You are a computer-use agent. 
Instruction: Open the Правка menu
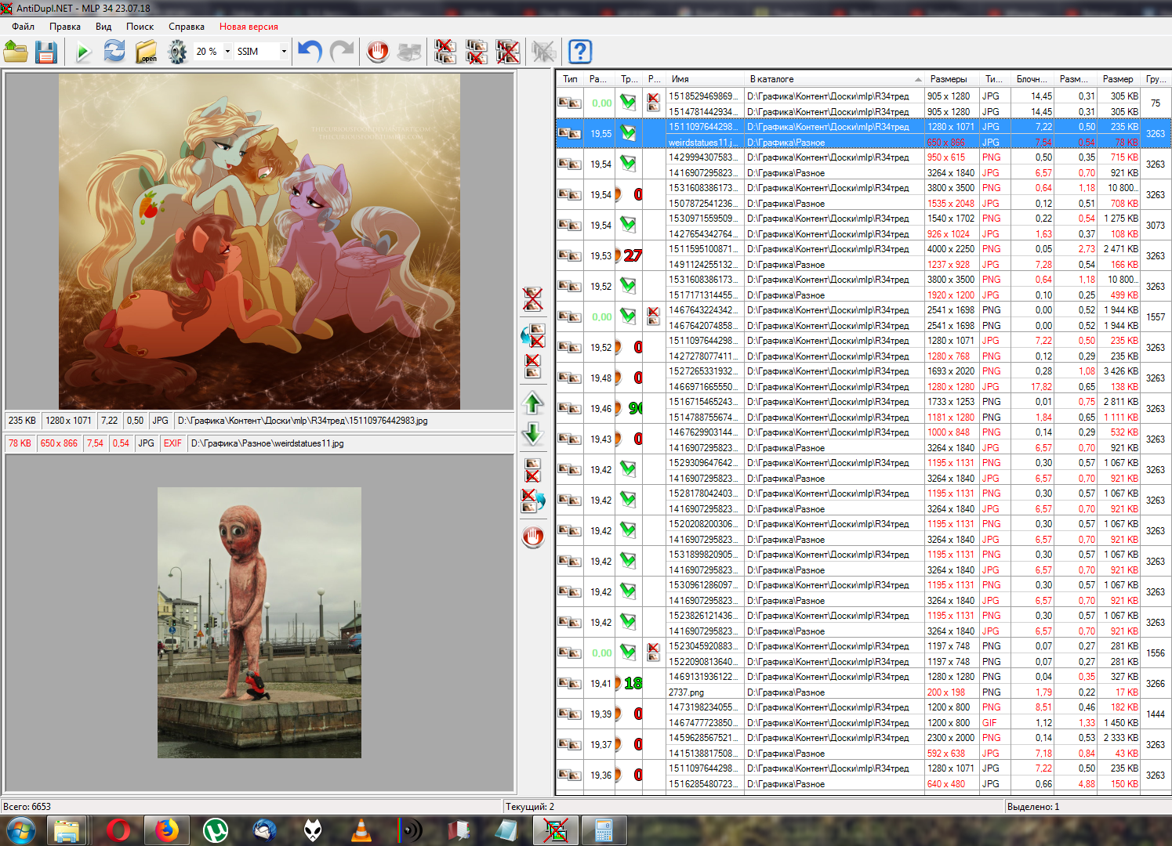[65, 27]
